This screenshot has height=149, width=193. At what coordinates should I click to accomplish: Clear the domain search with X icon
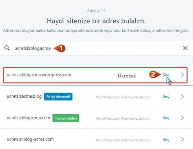pyautogui.click(x=185, y=48)
